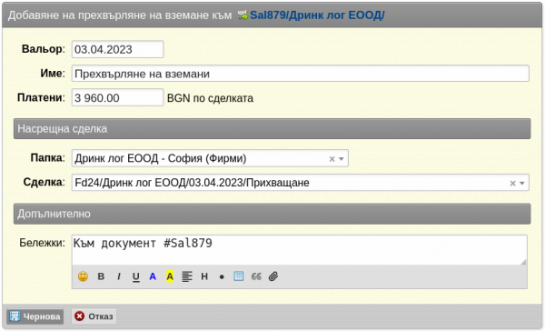545x331 pixels.
Task: Open the Sal879/Дринк лог ЕООД/ link
Action: [x=317, y=15]
